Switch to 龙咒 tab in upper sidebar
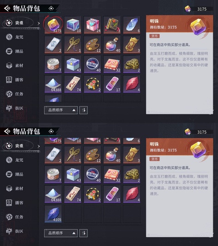 (x=14, y=37)
